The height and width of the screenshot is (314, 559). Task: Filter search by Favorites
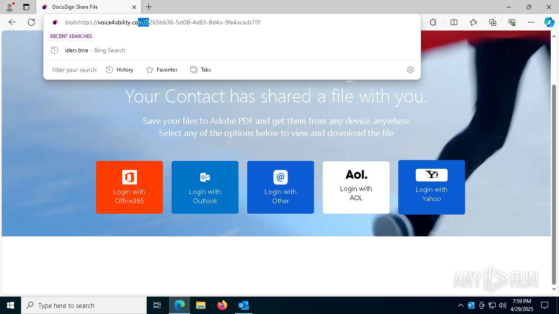pyautogui.click(x=162, y=70)
